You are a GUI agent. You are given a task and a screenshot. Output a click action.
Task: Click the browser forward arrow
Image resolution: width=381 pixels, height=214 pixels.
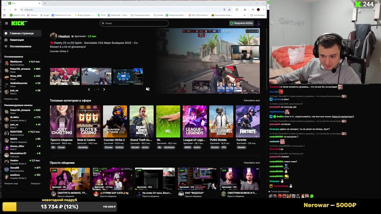pyautogui.click(x=10, y=10)
